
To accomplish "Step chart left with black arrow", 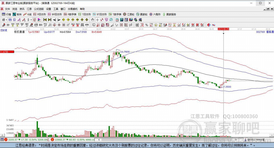I will 54,20.
